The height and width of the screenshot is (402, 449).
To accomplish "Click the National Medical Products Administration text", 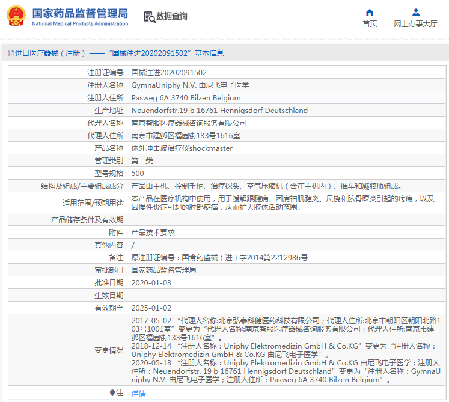I will (79, 24).
